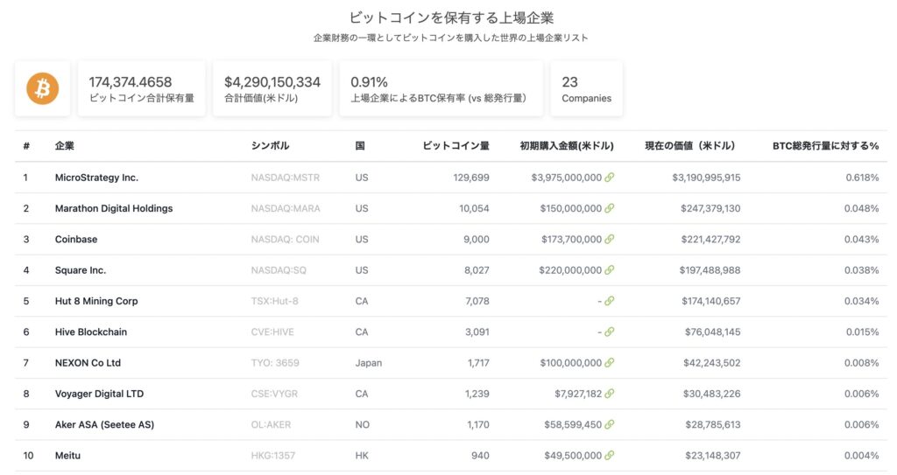The image size is (897, 475).
Task: Click MicroStrategy's 129,699 bitcoin amount
Action: coord(471,178)
